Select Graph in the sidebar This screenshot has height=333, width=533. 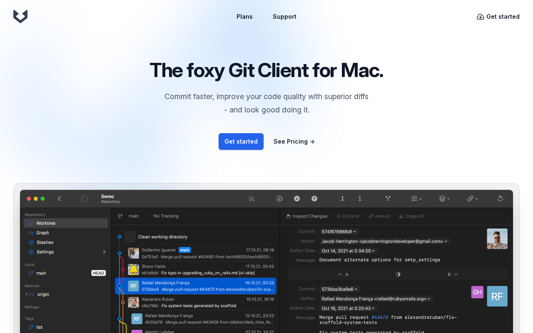(66, 233)
